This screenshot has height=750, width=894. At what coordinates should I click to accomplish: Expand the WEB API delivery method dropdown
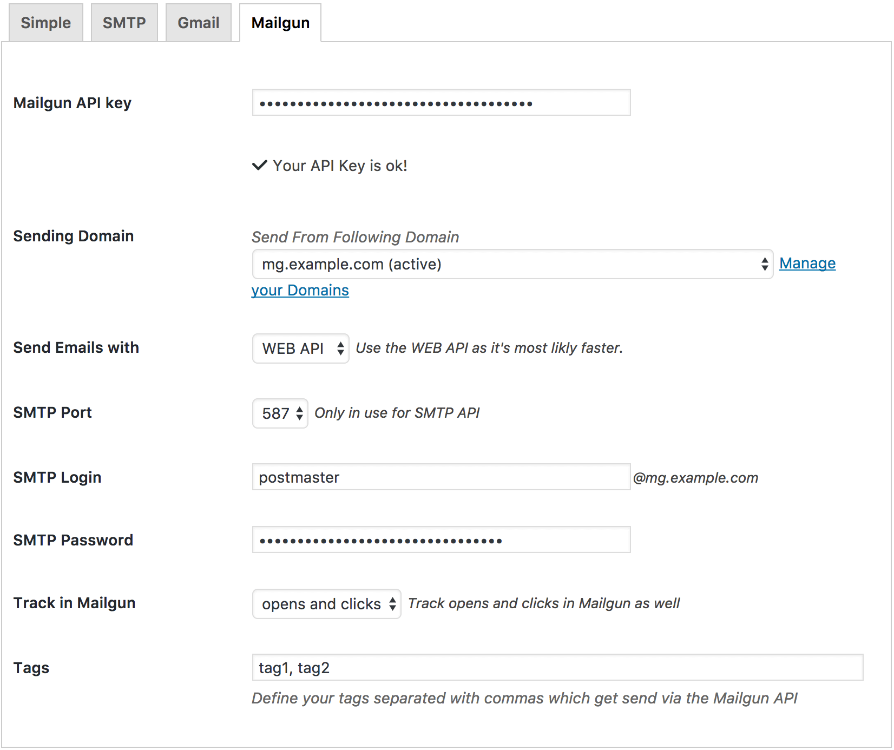point(300,348)
